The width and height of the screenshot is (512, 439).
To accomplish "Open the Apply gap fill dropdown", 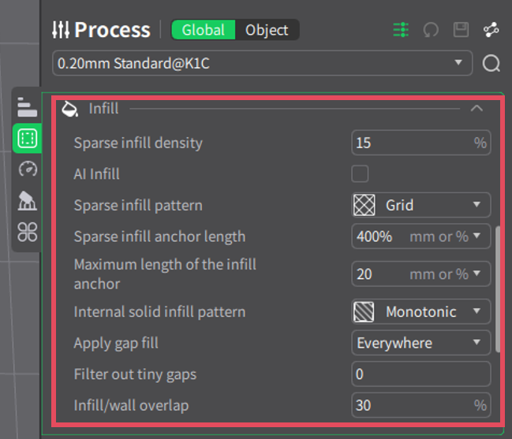I will [420, 343].
